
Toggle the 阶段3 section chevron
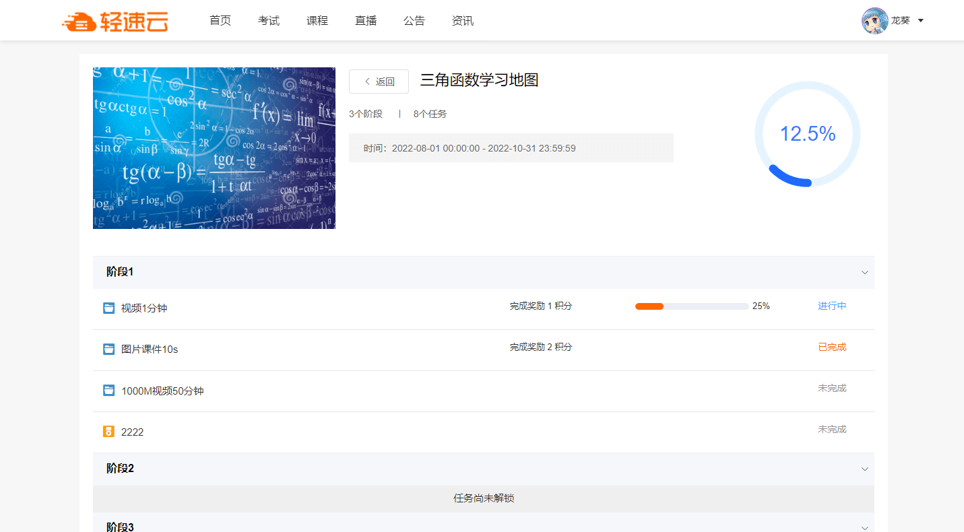(x=865, y=528)
